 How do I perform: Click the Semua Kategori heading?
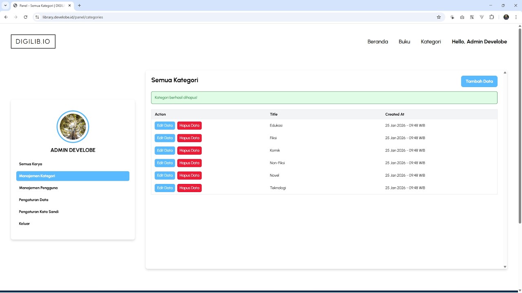pos(175,80)
